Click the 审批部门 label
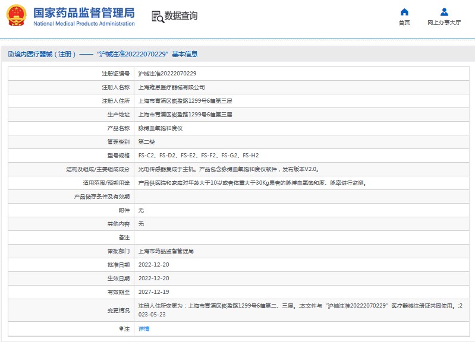 (x=118, y=251)
